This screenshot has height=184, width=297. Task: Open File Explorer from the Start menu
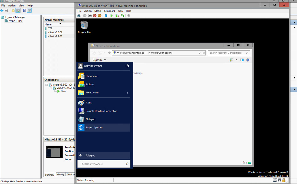click(101, 92)
